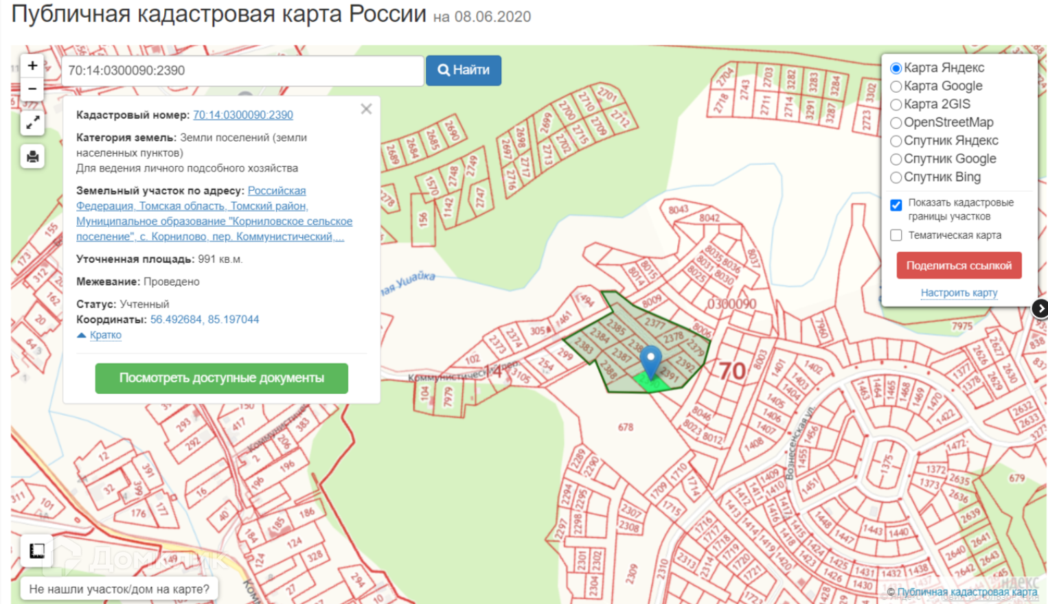Select Спутник Яндекс radio option

[896, 141]
